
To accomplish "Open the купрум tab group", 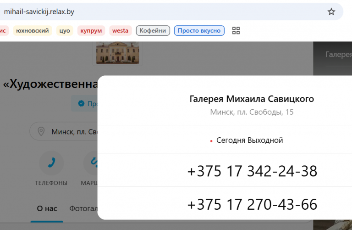I will coord(91,31).
